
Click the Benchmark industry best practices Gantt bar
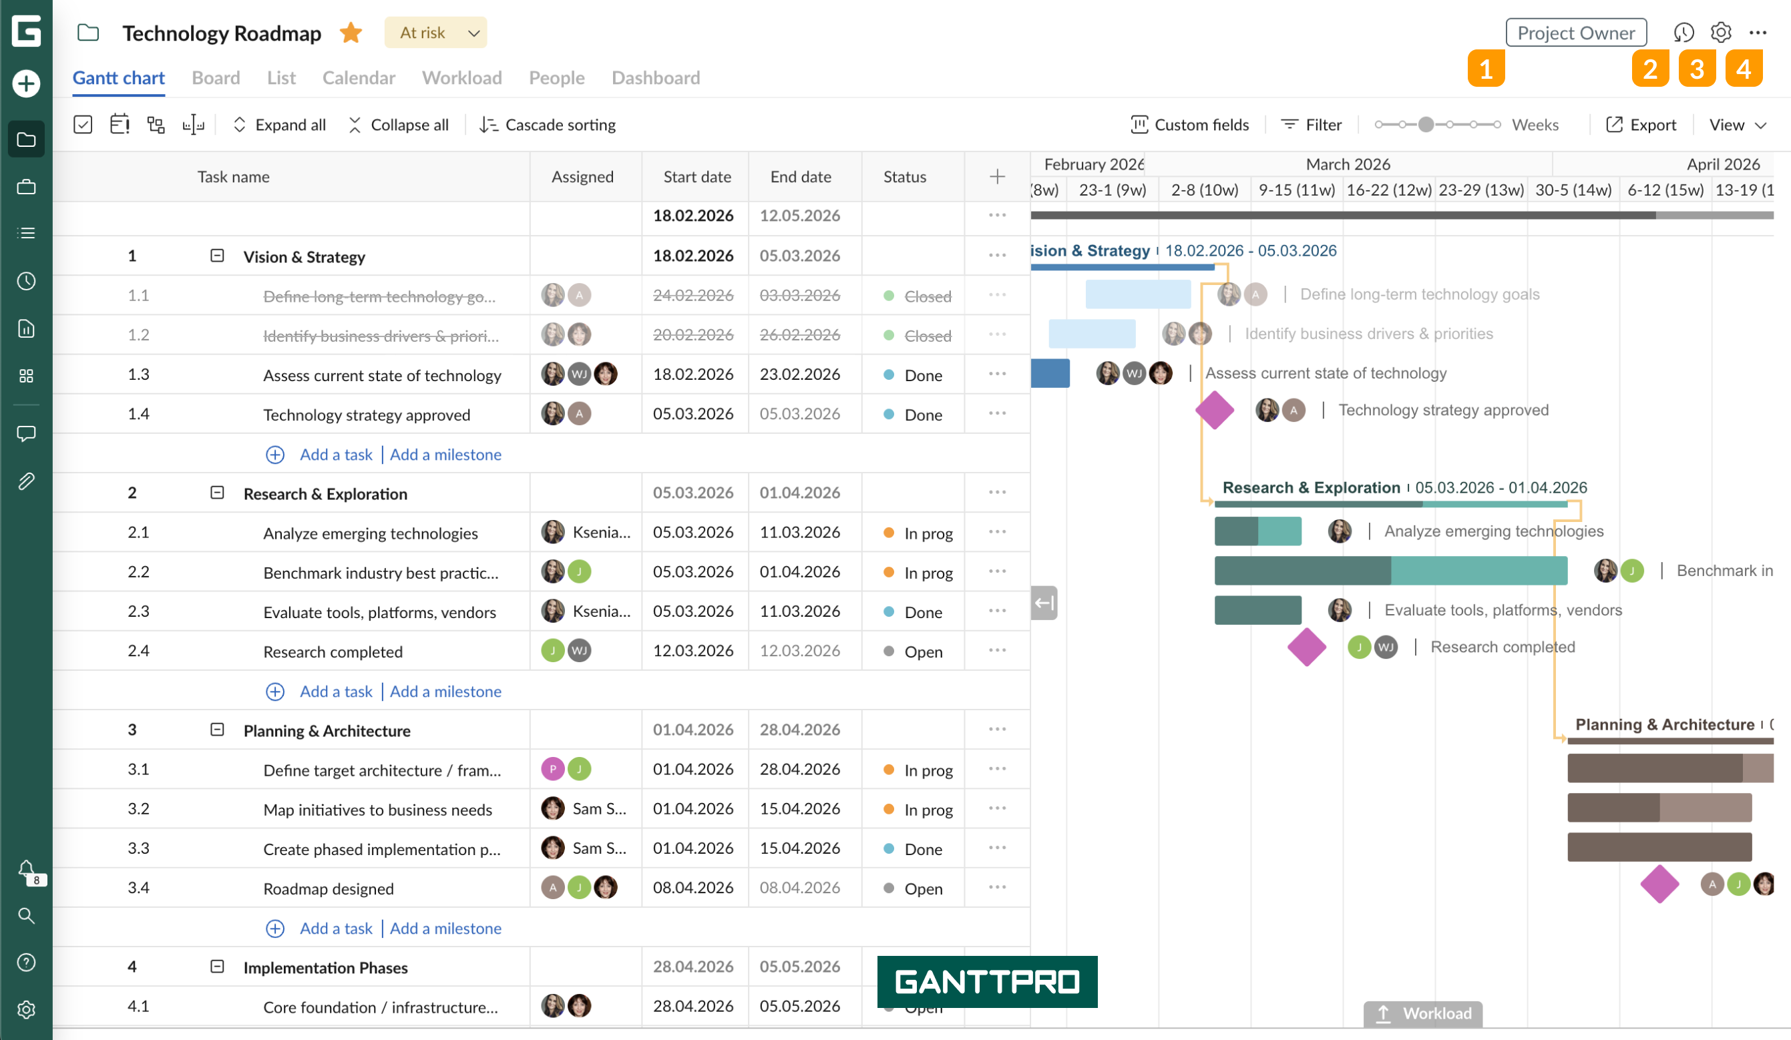(1391, 571)
